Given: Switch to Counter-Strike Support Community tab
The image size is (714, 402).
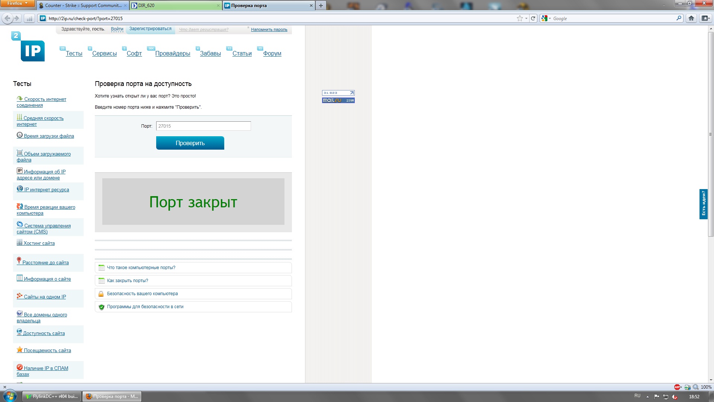Looking at the screenshot, I should pyautogui.click(x=83, y=6).
